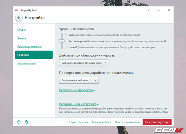Open the 'Запрашивать действие' dropdown

(x=79, y=80)
